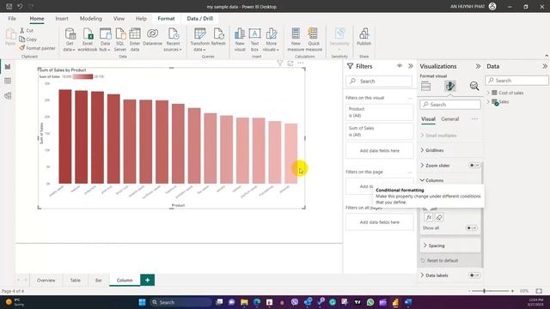Click the Undo icon in title bar

click(20, 6)
